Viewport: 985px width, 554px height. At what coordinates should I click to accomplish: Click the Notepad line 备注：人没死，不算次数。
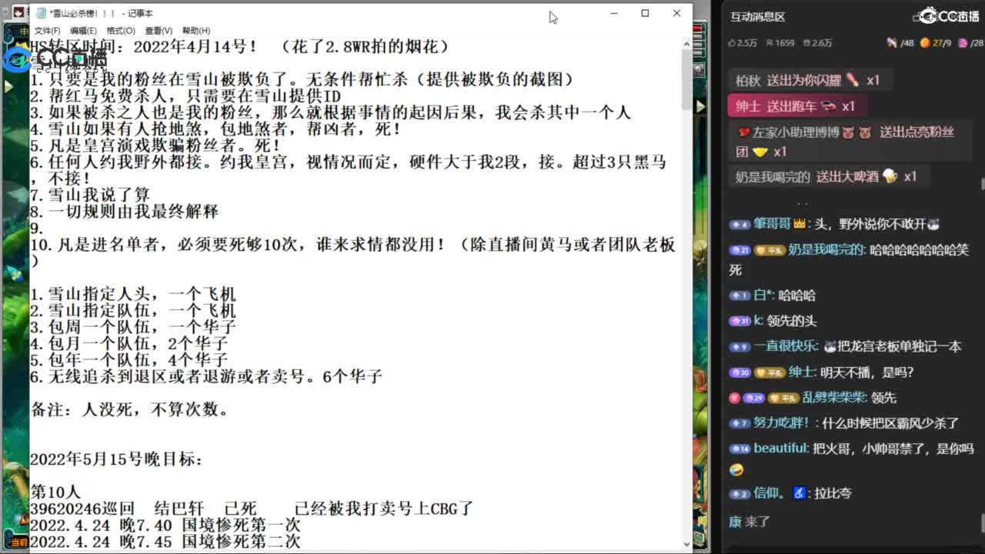[130, 410]
